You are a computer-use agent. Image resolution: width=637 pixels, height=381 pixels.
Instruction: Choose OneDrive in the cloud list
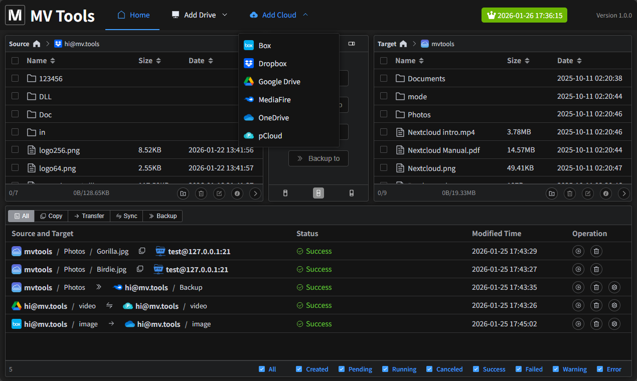(275, 117)
